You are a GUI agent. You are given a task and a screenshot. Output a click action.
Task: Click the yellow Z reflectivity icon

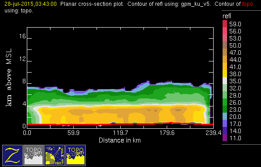click(13, 155)
